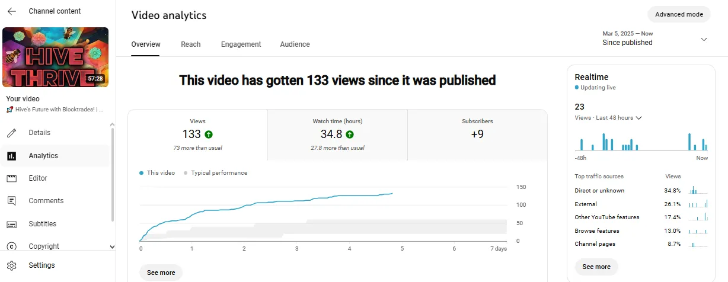728x282 pixels.
Task: Open the Hive Thrive video thumbnail
Action: pyautogui.click(x=56, y=57)
